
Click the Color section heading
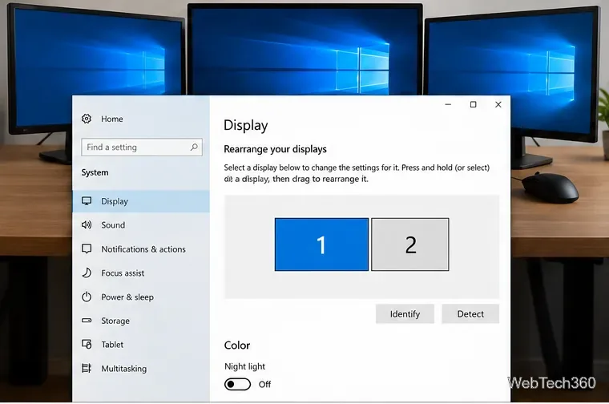click(x=237, y=345)
